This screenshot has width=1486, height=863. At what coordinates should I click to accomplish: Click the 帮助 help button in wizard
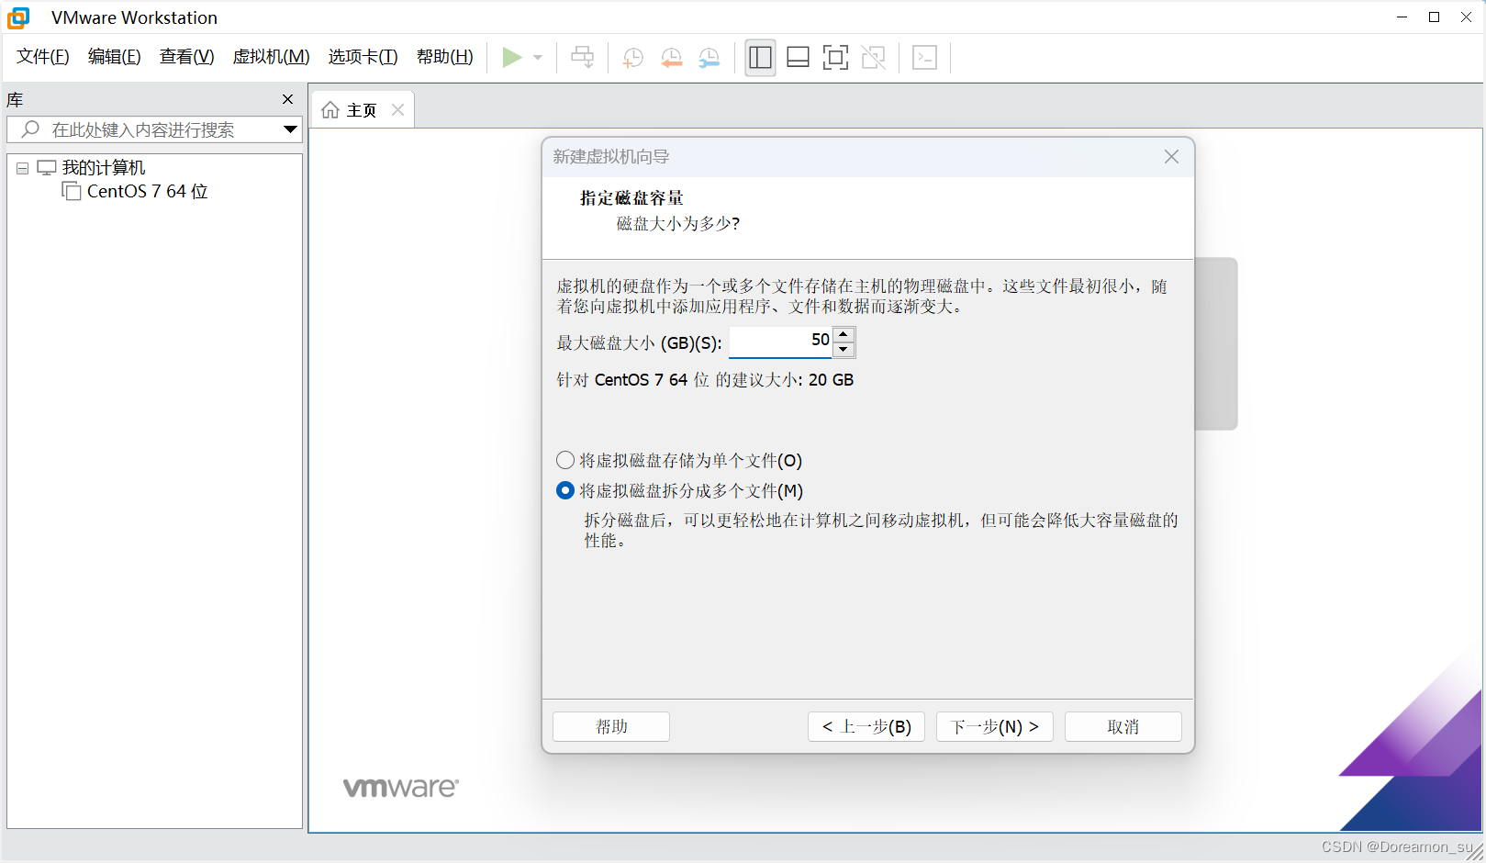(611, 726)
